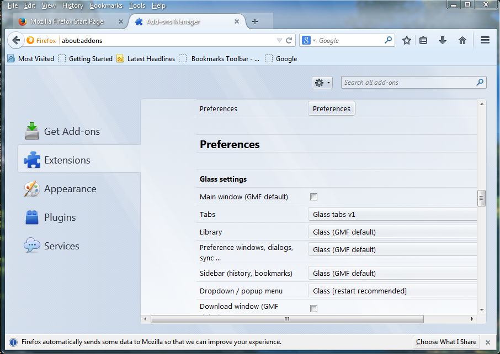Open the File menu
The width and height of the screenshot is (500, 354).
click(x=13, y=6)
